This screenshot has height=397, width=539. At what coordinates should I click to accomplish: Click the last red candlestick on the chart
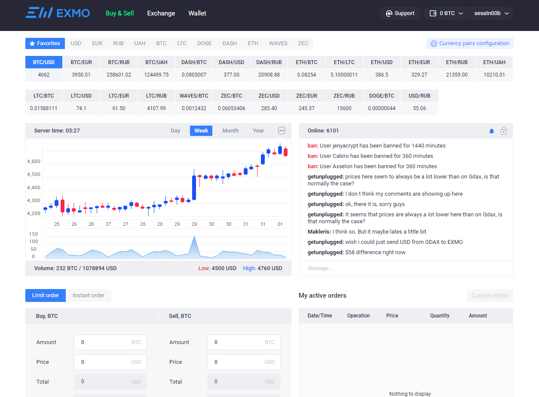tap(285, 152)
